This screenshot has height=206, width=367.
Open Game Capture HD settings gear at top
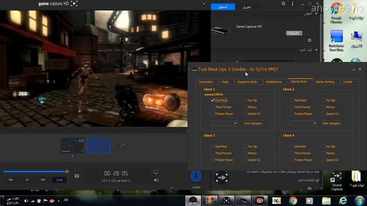pos(283,3)
